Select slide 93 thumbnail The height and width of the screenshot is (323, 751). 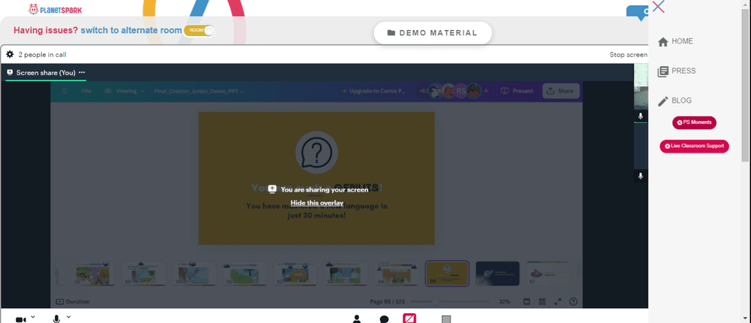345,273
